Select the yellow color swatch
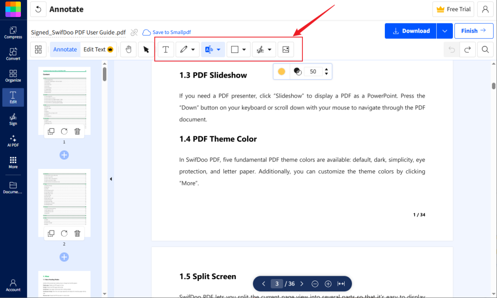 [282, 71]
